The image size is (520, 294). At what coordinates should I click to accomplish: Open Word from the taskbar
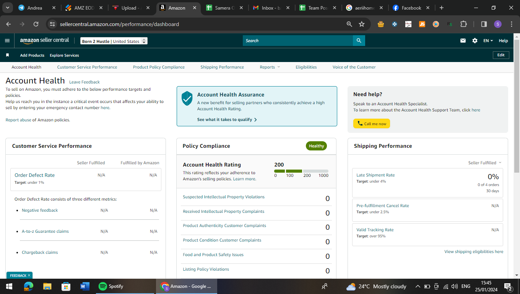(x=84, y=286)
